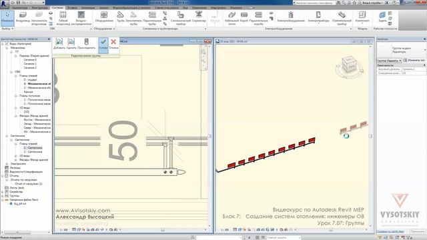Screen dimensions: 427x240
Task: Collapse the ОВК tree node
Action: [11, 72]
